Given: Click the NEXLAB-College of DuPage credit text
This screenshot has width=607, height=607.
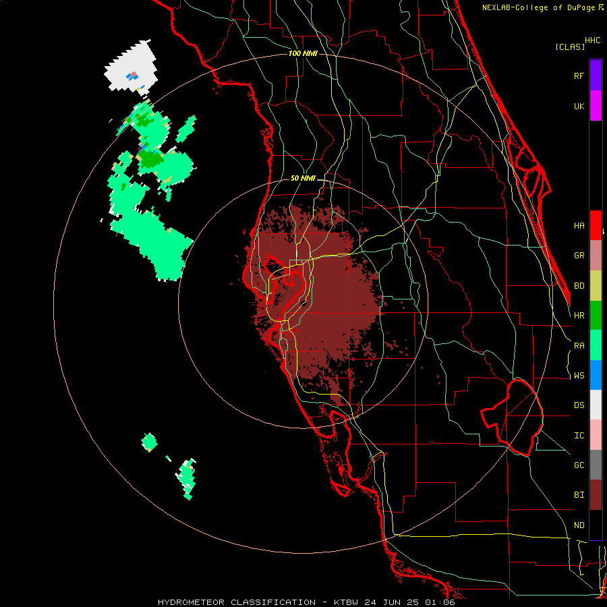Looking at the screenshot, I should coord(542,7).
